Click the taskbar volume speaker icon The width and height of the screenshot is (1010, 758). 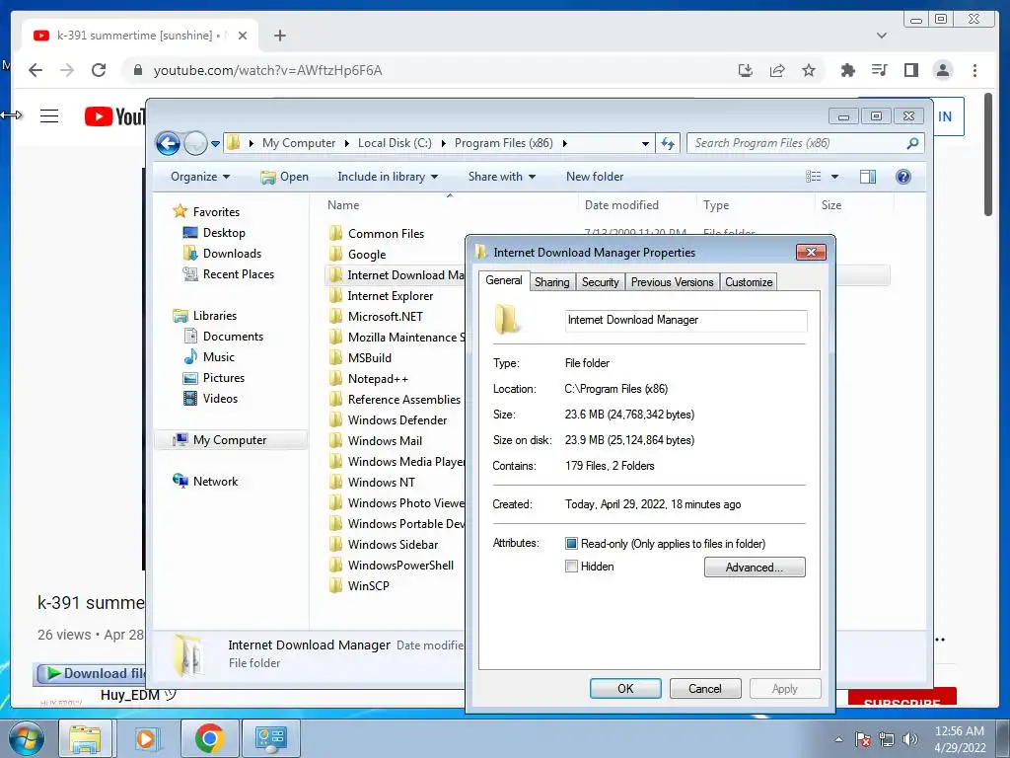click(910, 739)
